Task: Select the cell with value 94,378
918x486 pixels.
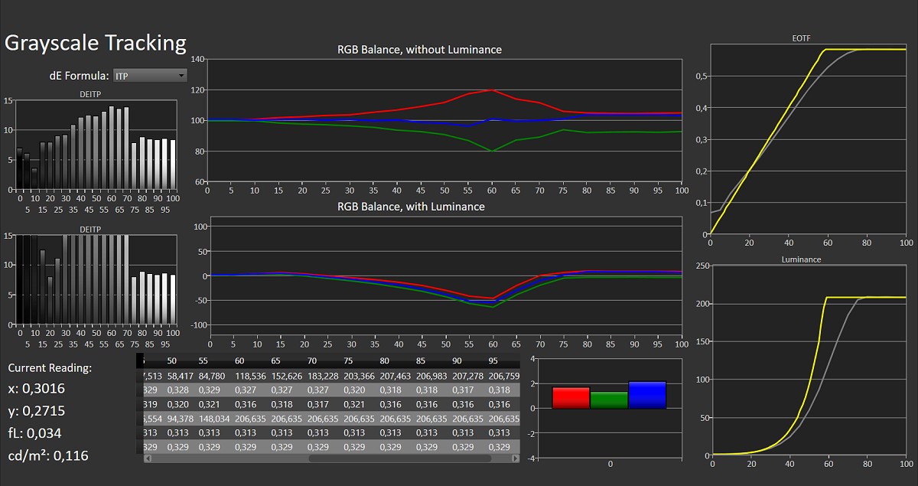Action: 180,419
